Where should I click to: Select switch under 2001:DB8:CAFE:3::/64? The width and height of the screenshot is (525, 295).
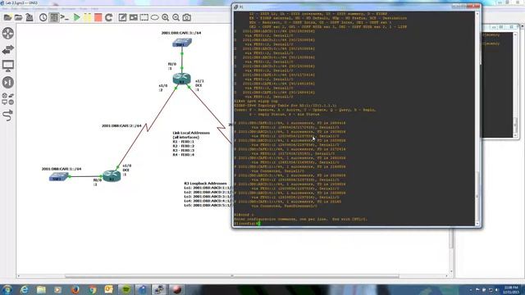pyautogui.click(x=182, y=43)
